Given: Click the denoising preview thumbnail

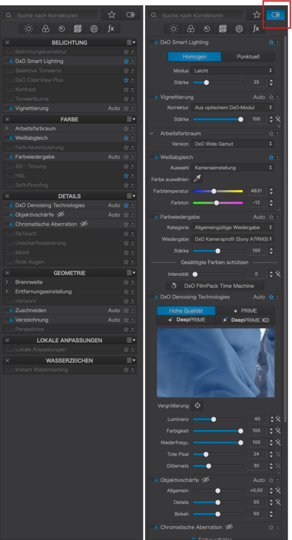Looking at the screenshot, I should click(216, 363).
